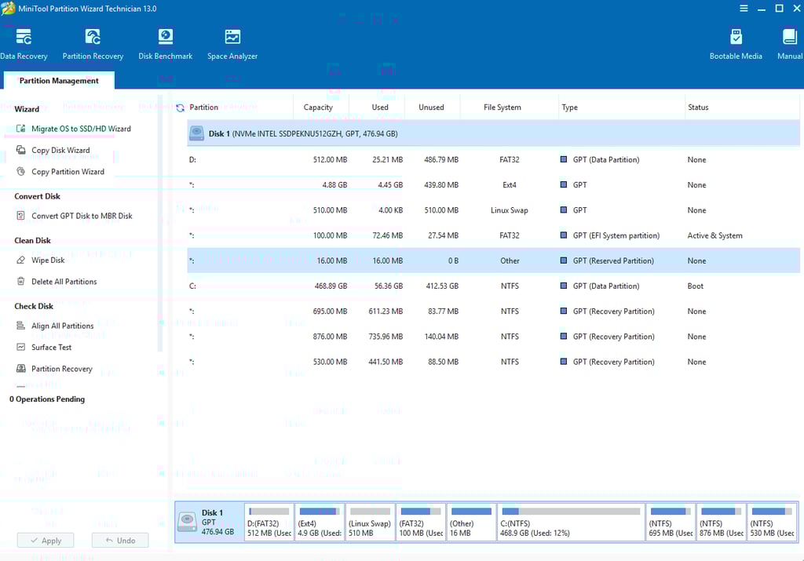Screen dimensions: 804x561
Task: Open the hamburger menu in title bar
Action: 744,8
